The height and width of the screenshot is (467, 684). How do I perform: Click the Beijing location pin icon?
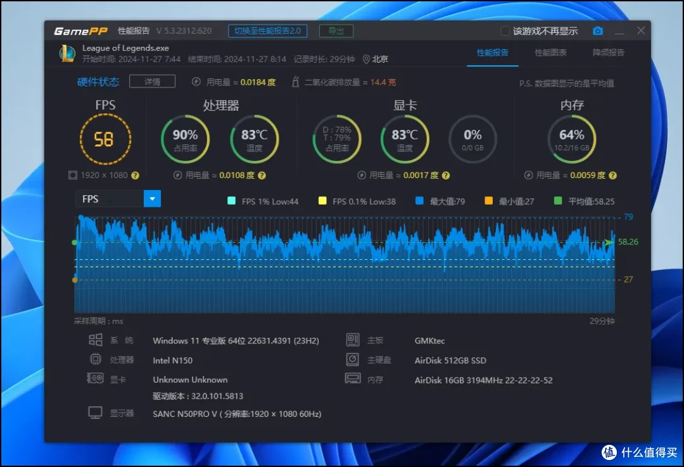367,60
